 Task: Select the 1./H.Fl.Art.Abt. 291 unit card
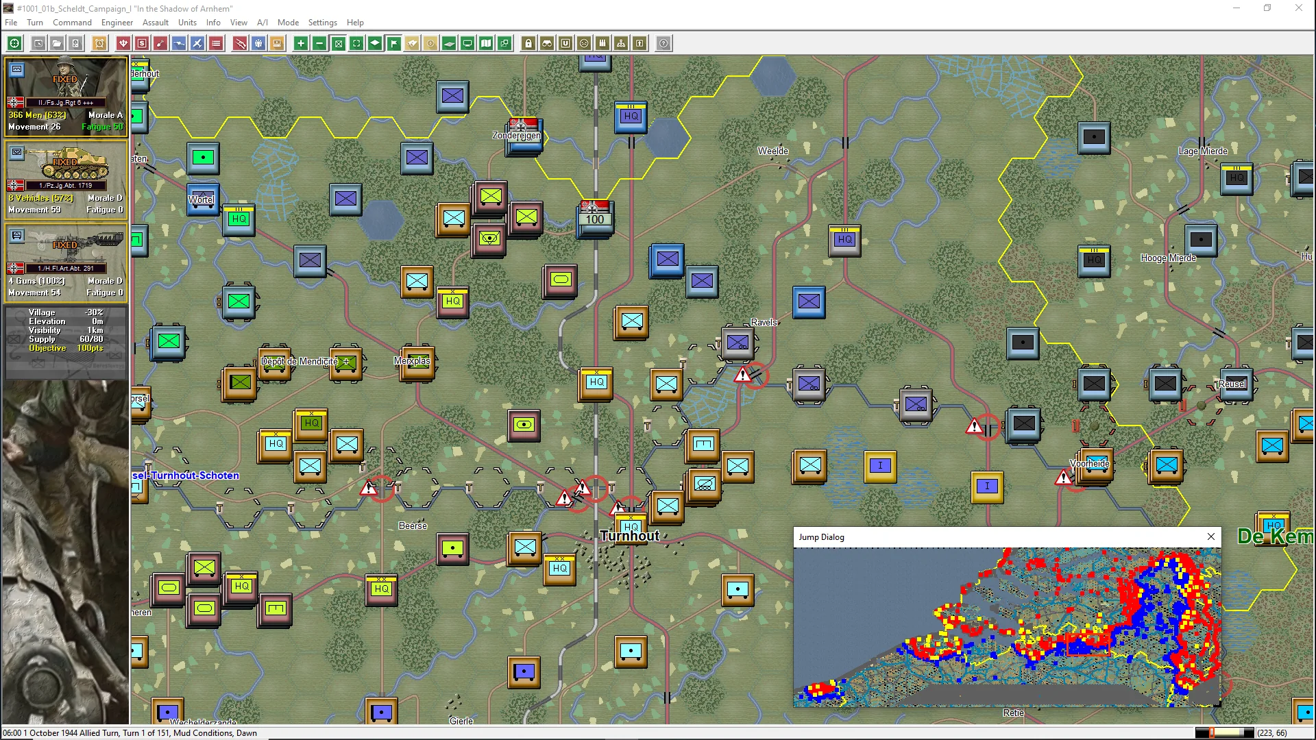tap(66, 262)
